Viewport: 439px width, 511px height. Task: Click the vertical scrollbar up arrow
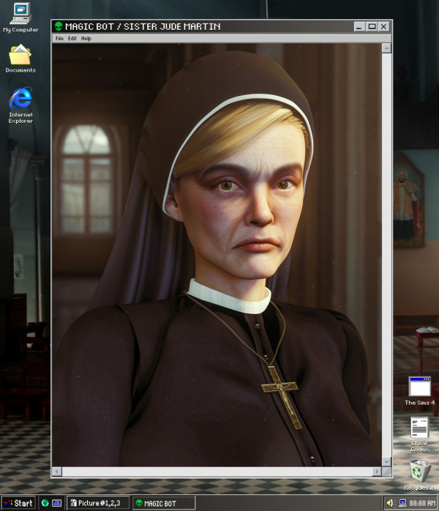(x=386, y=48)
